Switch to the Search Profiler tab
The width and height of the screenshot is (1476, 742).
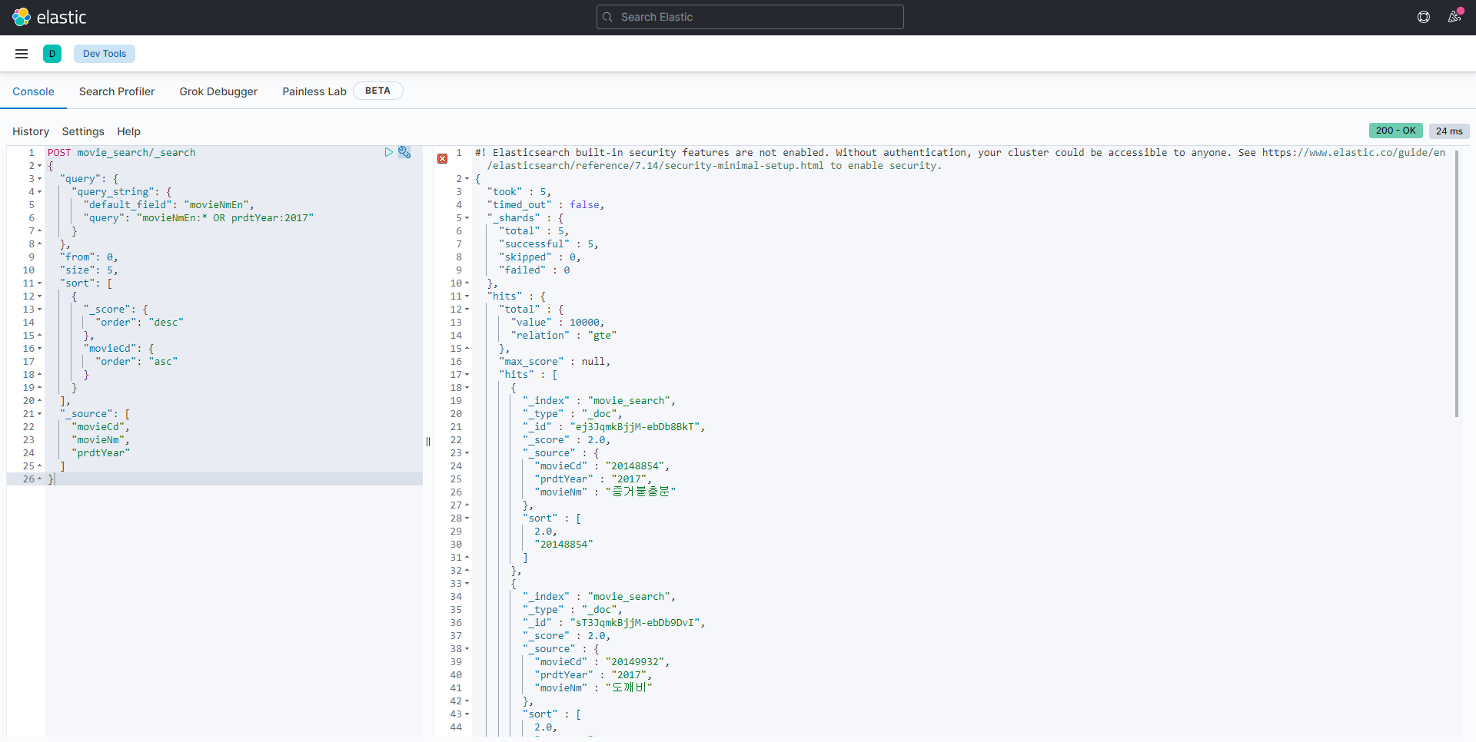pyautogui.click(x=117, y=91)
